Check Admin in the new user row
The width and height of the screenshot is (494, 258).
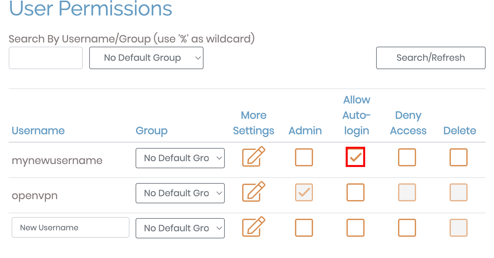point(304,228)
